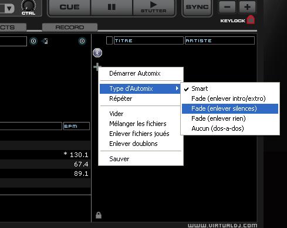Click the Cue button
This screenshot has height=228, width=287.
pos(69,7)
